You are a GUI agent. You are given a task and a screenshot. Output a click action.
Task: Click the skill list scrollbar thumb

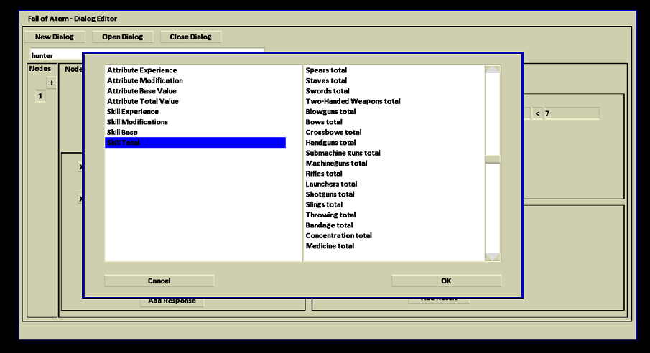[493, 159]
